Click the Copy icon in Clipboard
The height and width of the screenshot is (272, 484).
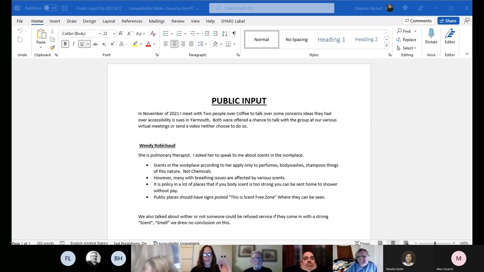click(x=52, y=40)
